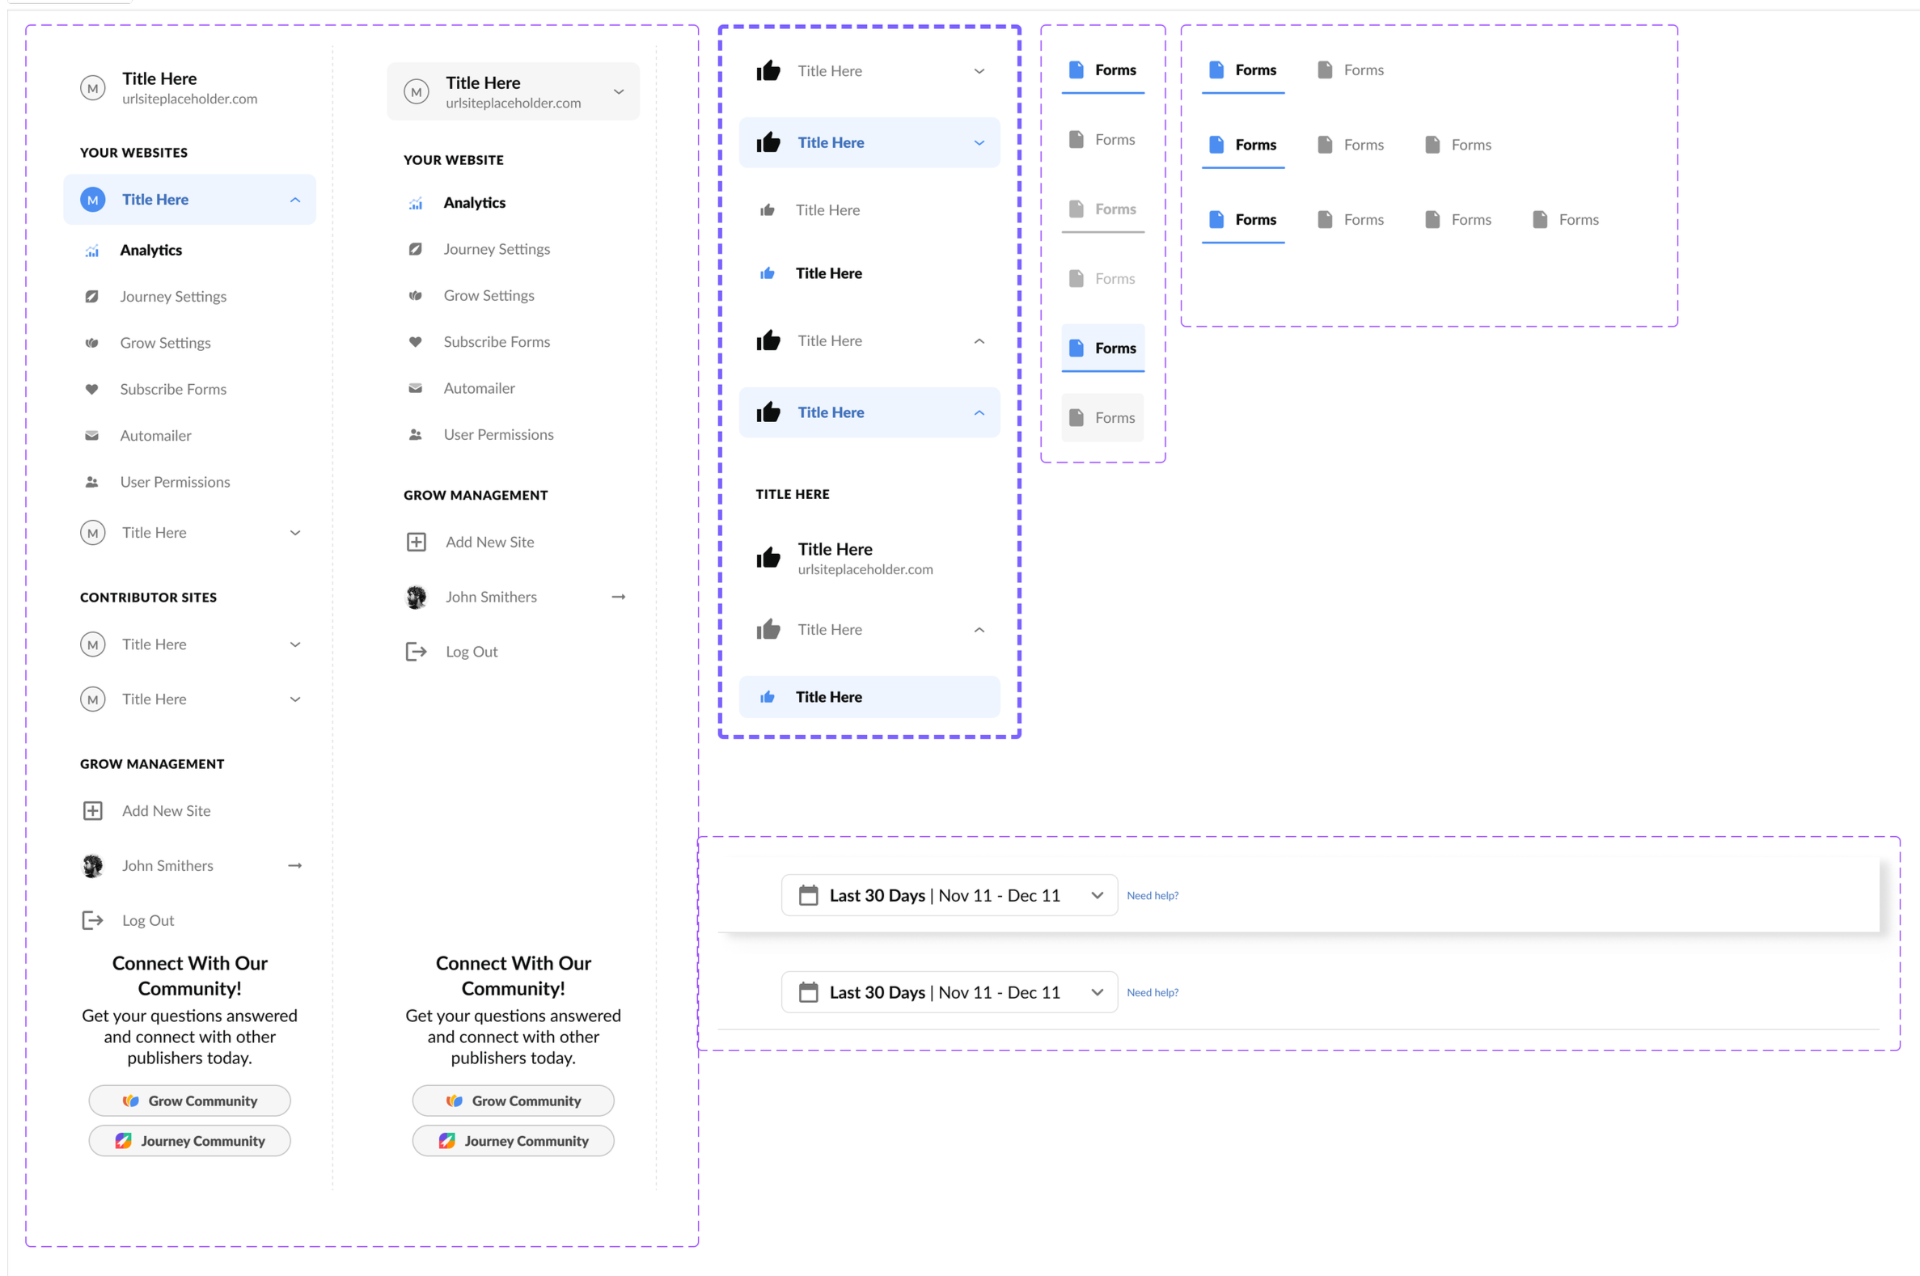This screenshot has width=1920, height=1276.
Task: Select the Analytics chart icon
Action: pyautogui.click(x=92, y=251)
